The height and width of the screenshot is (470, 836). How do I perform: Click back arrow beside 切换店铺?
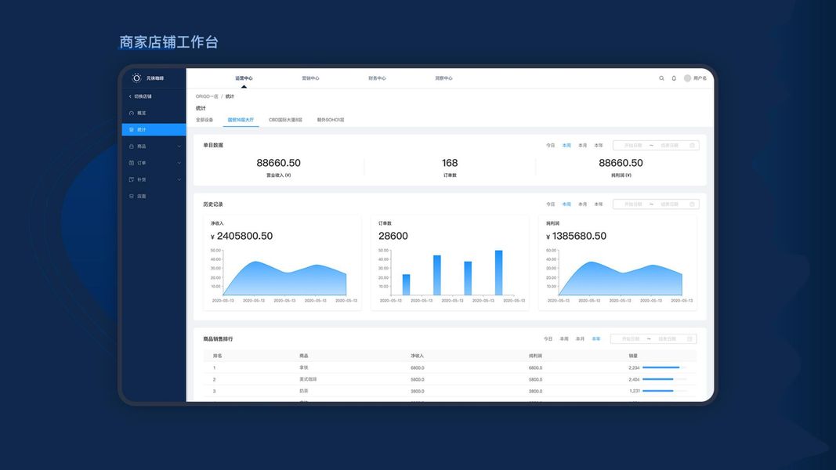tap(130, 96)
